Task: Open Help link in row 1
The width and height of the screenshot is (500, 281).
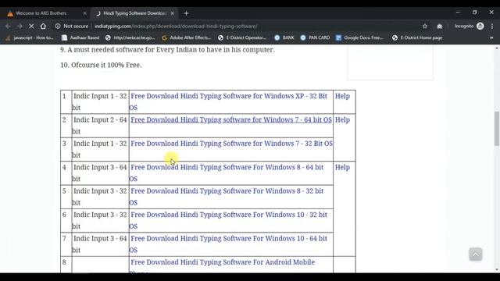Action: (x=342, y=96)
